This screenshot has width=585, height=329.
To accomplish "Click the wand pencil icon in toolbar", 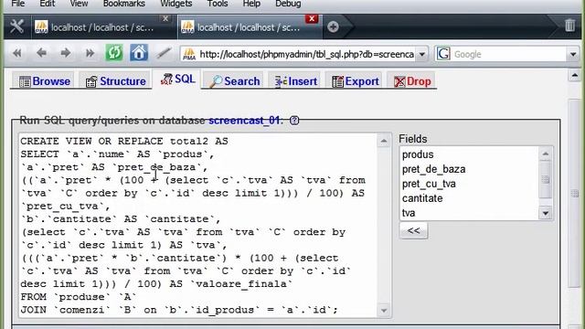I will coord(164,53).
